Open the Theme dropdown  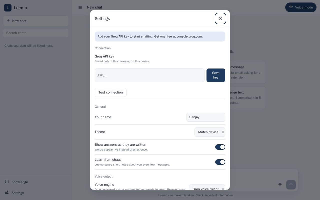(210, 132)
